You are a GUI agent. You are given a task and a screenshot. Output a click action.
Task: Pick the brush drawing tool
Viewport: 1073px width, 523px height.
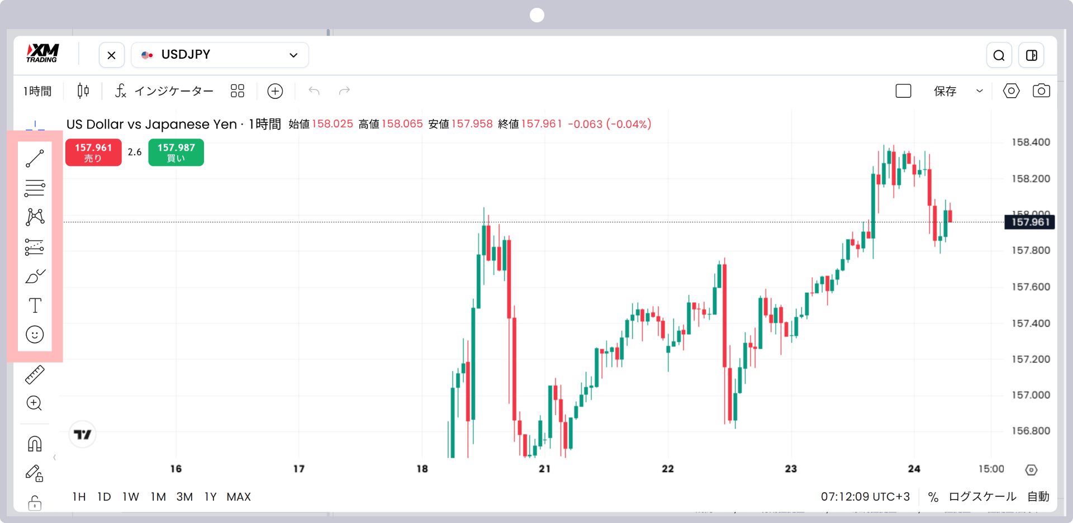(x=35, y=276)
